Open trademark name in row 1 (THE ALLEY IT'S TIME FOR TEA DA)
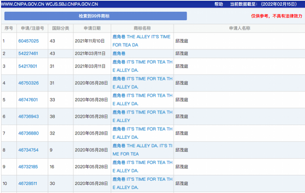Image resolution: width=305 pixels, height=193 pixels. [141, 41]
